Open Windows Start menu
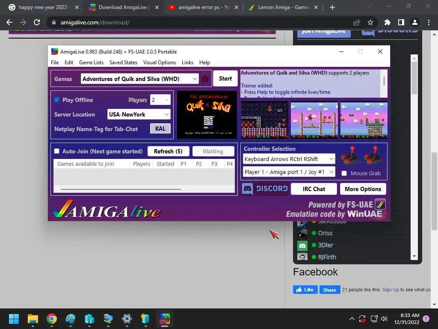This screenshot has height=329, width=438. click(x=14, y=319)
